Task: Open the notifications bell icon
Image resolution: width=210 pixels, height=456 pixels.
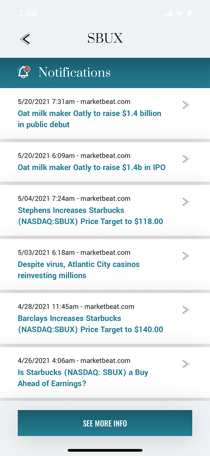Action: point(23,72)
